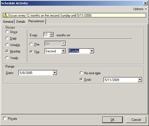Select the day-of-month 'The 8th' radio button
Image resolution: width=149 pixels, height=126 pixels.
(31, 44)
